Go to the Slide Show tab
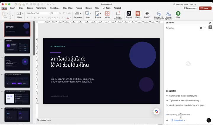This screenshot has height=125, width=213. coord(68,8)
